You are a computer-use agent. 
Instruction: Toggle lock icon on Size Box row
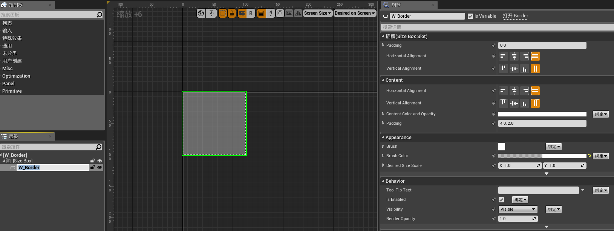(92, 161)
